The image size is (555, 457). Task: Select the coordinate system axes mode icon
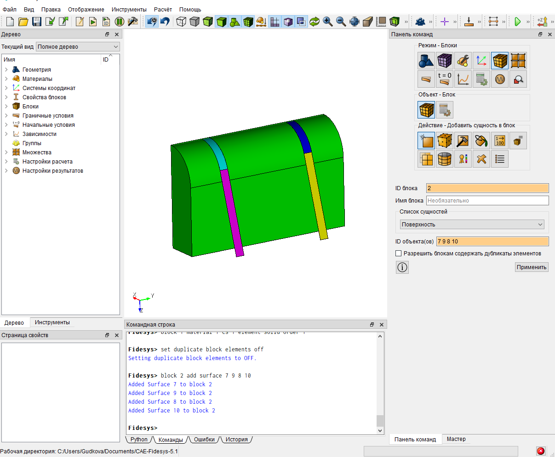pyautogui.click(x=481, y=61)
